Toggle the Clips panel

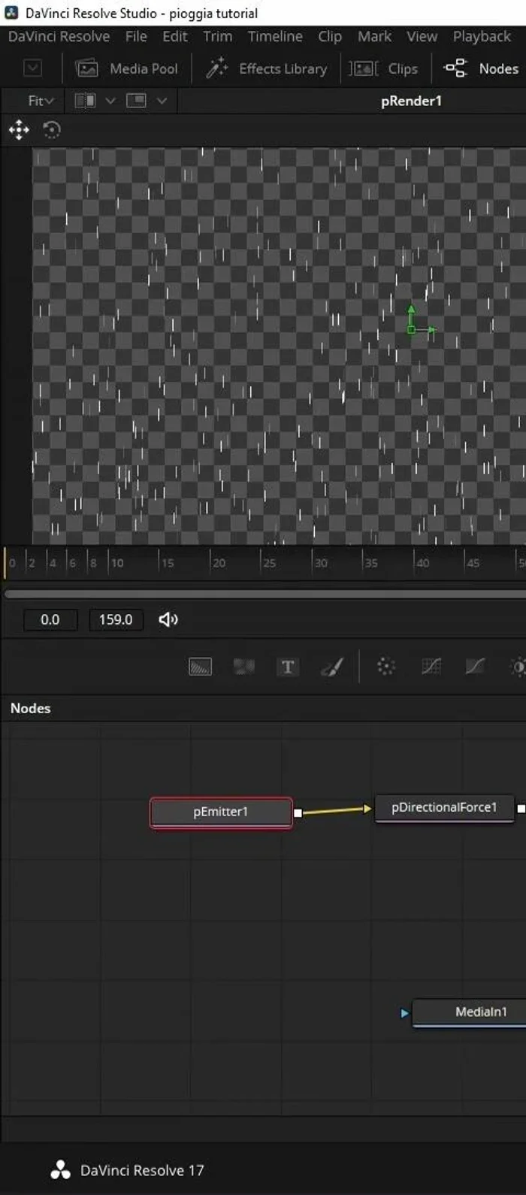tap(384, 68)
